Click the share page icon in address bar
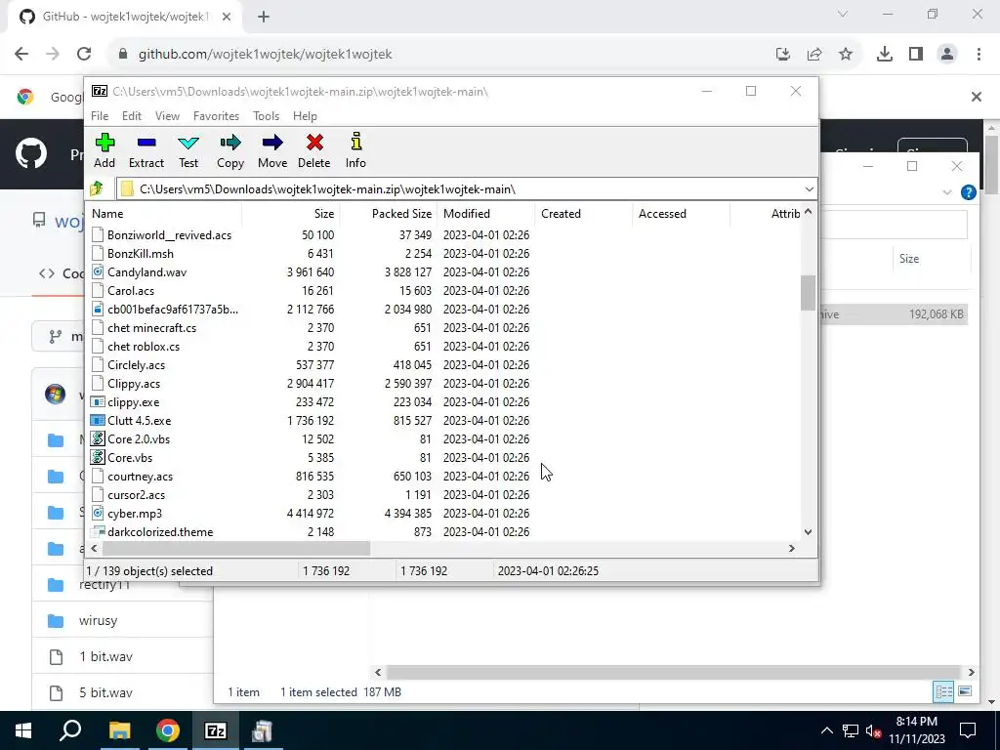The image size is (1000, 750). pyautogui.click(x=814, y=55)
